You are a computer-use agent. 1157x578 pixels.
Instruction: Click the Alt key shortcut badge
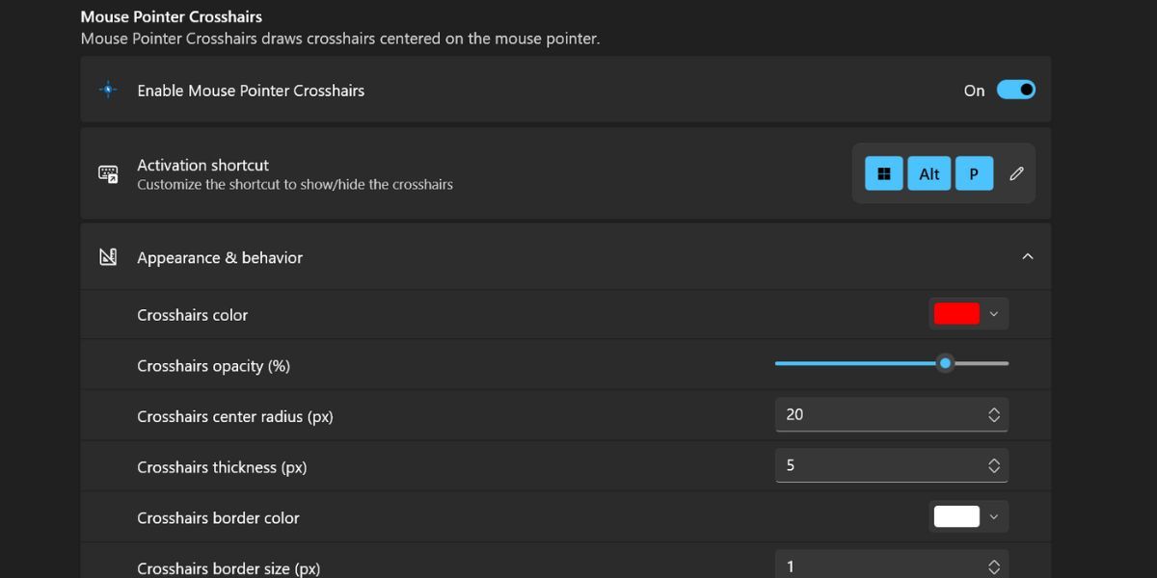coord(928,173)
